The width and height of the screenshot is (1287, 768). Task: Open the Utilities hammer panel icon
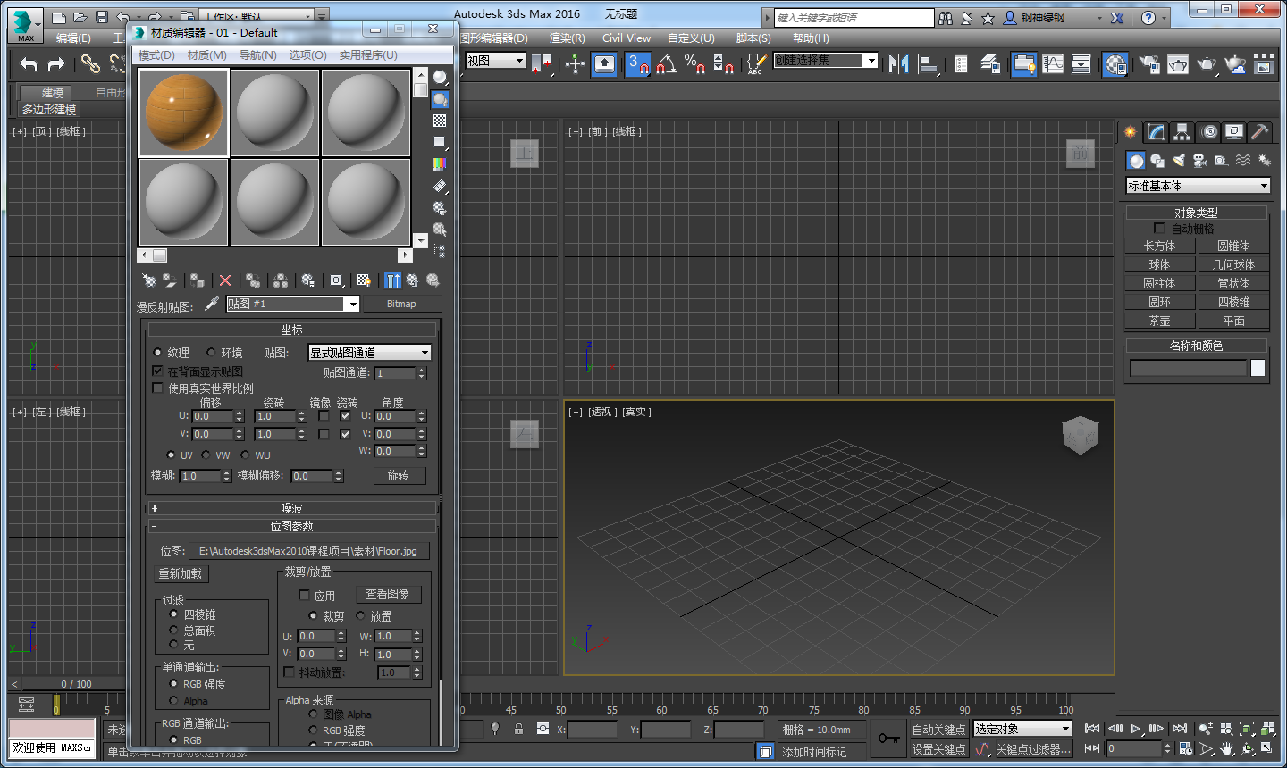[x=1259, y=132]
